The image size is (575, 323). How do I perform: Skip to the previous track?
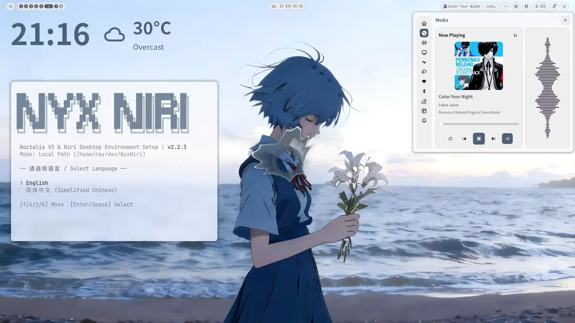click(464, 139)
